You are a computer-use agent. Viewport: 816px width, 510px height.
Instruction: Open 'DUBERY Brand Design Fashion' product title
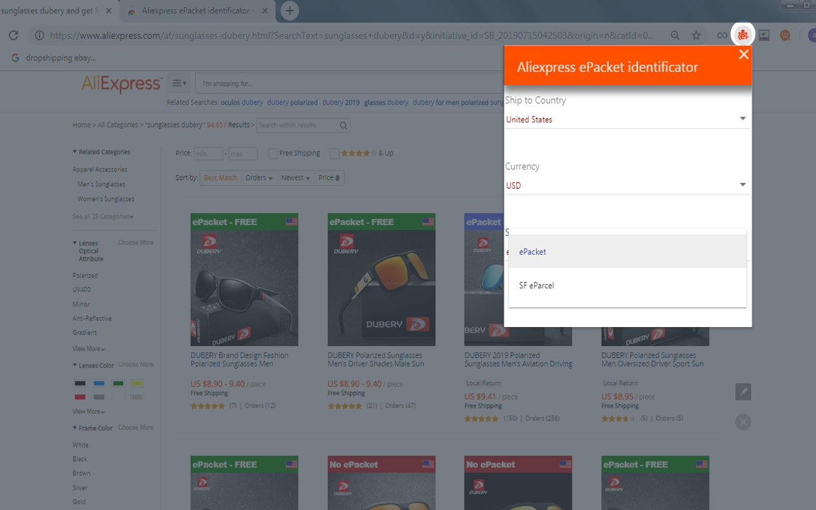click(240, 360)
